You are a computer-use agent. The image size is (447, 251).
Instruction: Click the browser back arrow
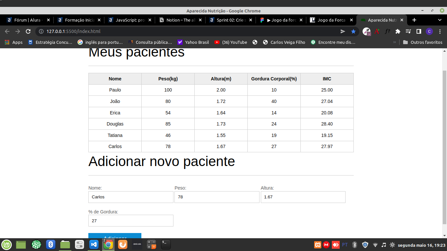tap(7, 31)
